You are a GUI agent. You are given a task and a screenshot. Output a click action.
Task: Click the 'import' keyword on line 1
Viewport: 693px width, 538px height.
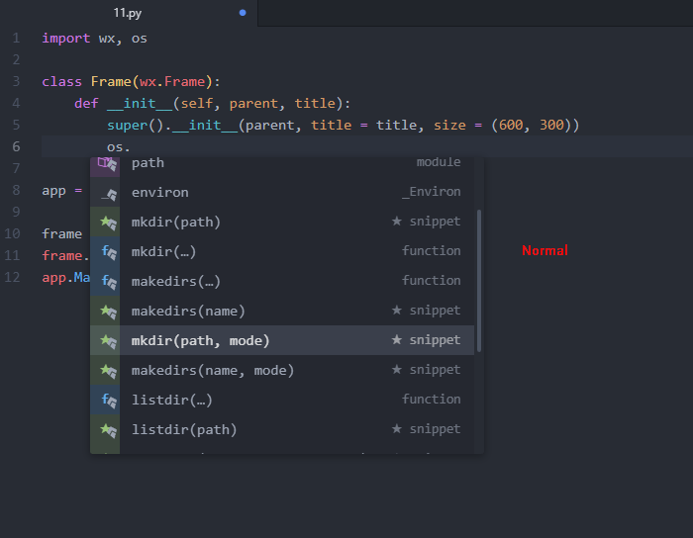[66, 39]
